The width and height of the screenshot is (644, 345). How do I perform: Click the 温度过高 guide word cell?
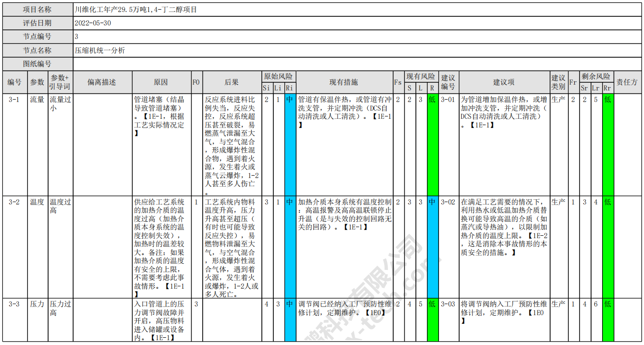pyautogui.click(x=60, y=247)
